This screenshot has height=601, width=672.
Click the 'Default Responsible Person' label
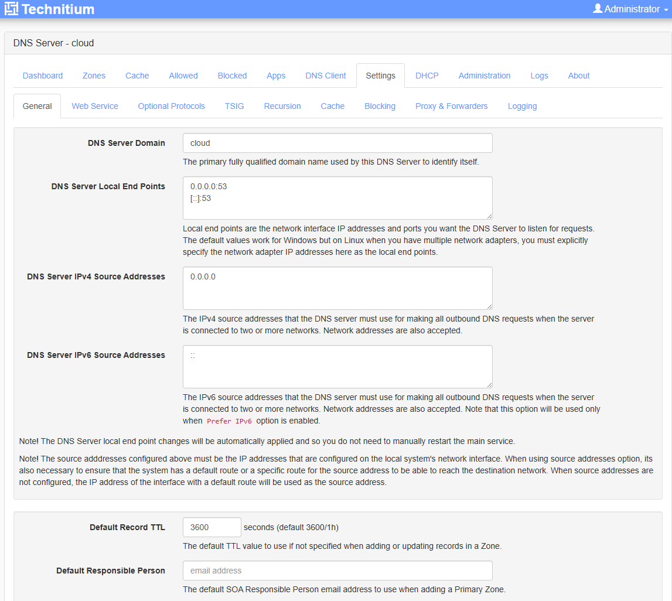pos(111,571)
